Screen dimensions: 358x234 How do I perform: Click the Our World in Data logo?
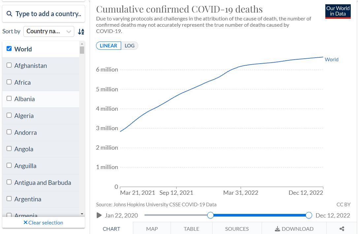tap(338, 11)
